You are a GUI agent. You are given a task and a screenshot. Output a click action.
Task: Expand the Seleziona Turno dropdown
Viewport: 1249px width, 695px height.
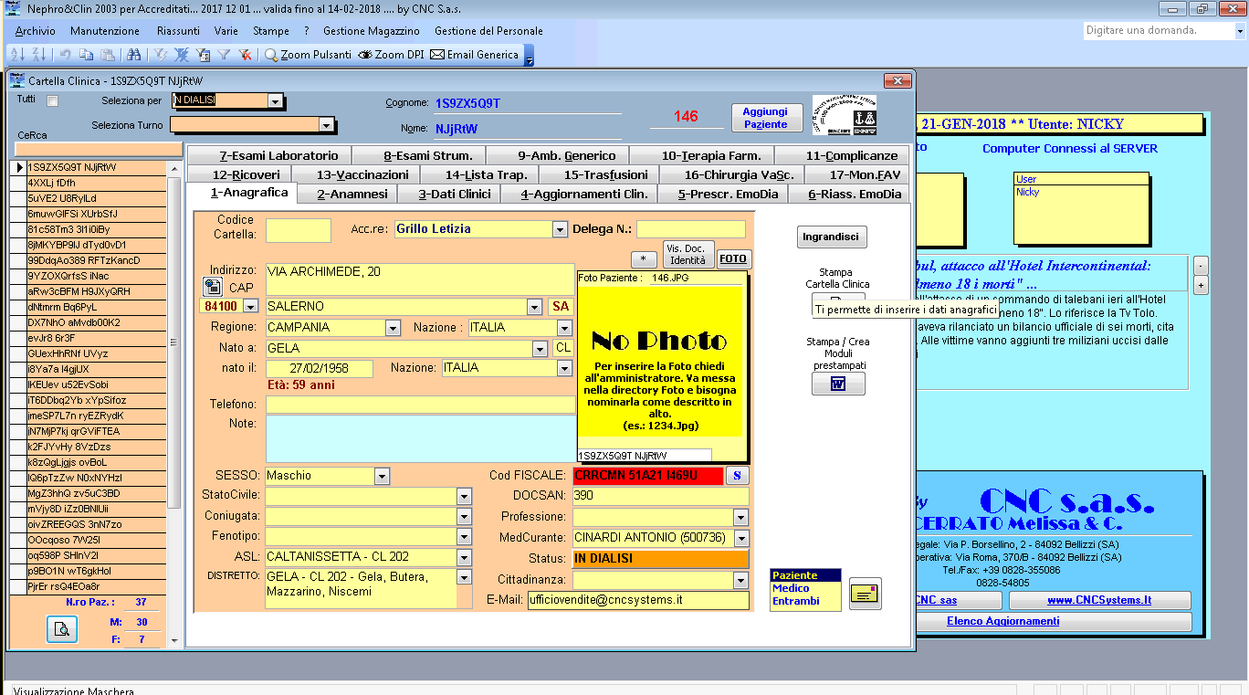pyautogui.click(x=326, y=125)
